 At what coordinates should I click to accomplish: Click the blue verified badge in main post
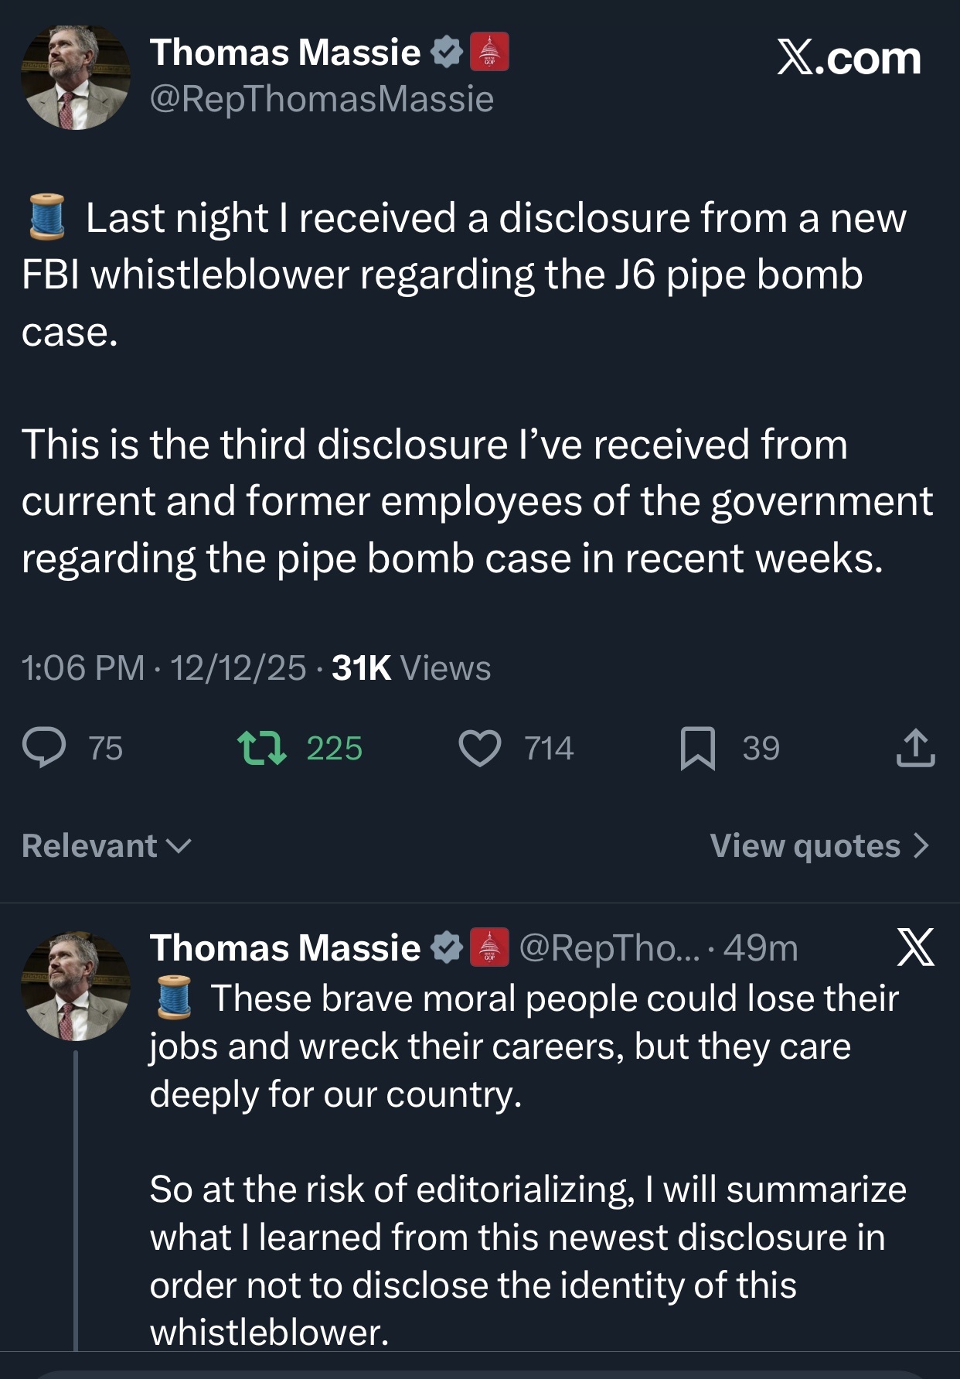(447, 52)
